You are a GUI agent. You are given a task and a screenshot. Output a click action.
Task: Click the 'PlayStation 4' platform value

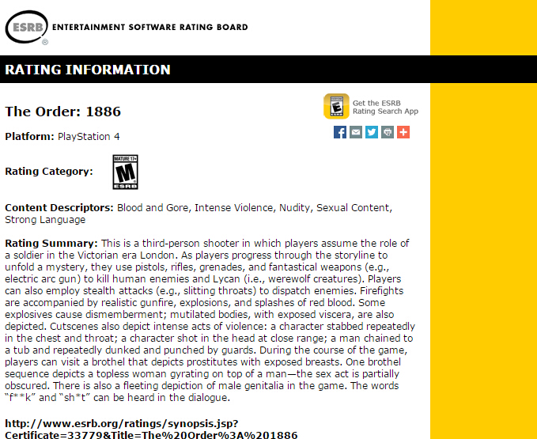[89, 137]
